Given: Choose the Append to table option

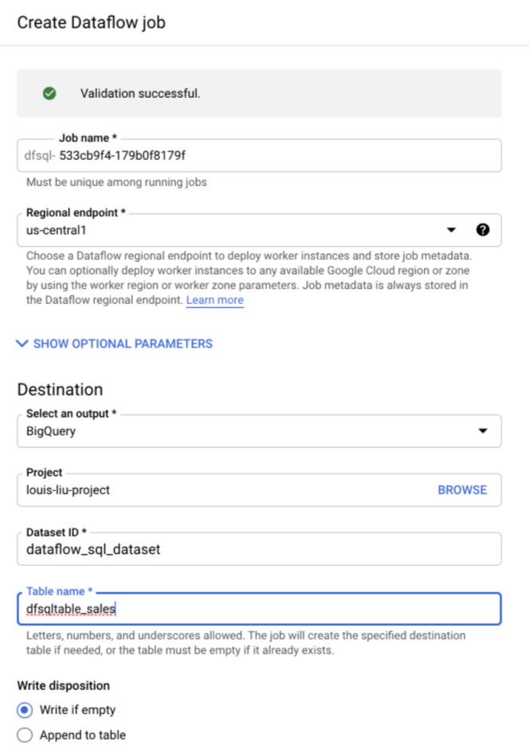Looking at the screenshot, I should pyautogui.click(x=25, y=735).
